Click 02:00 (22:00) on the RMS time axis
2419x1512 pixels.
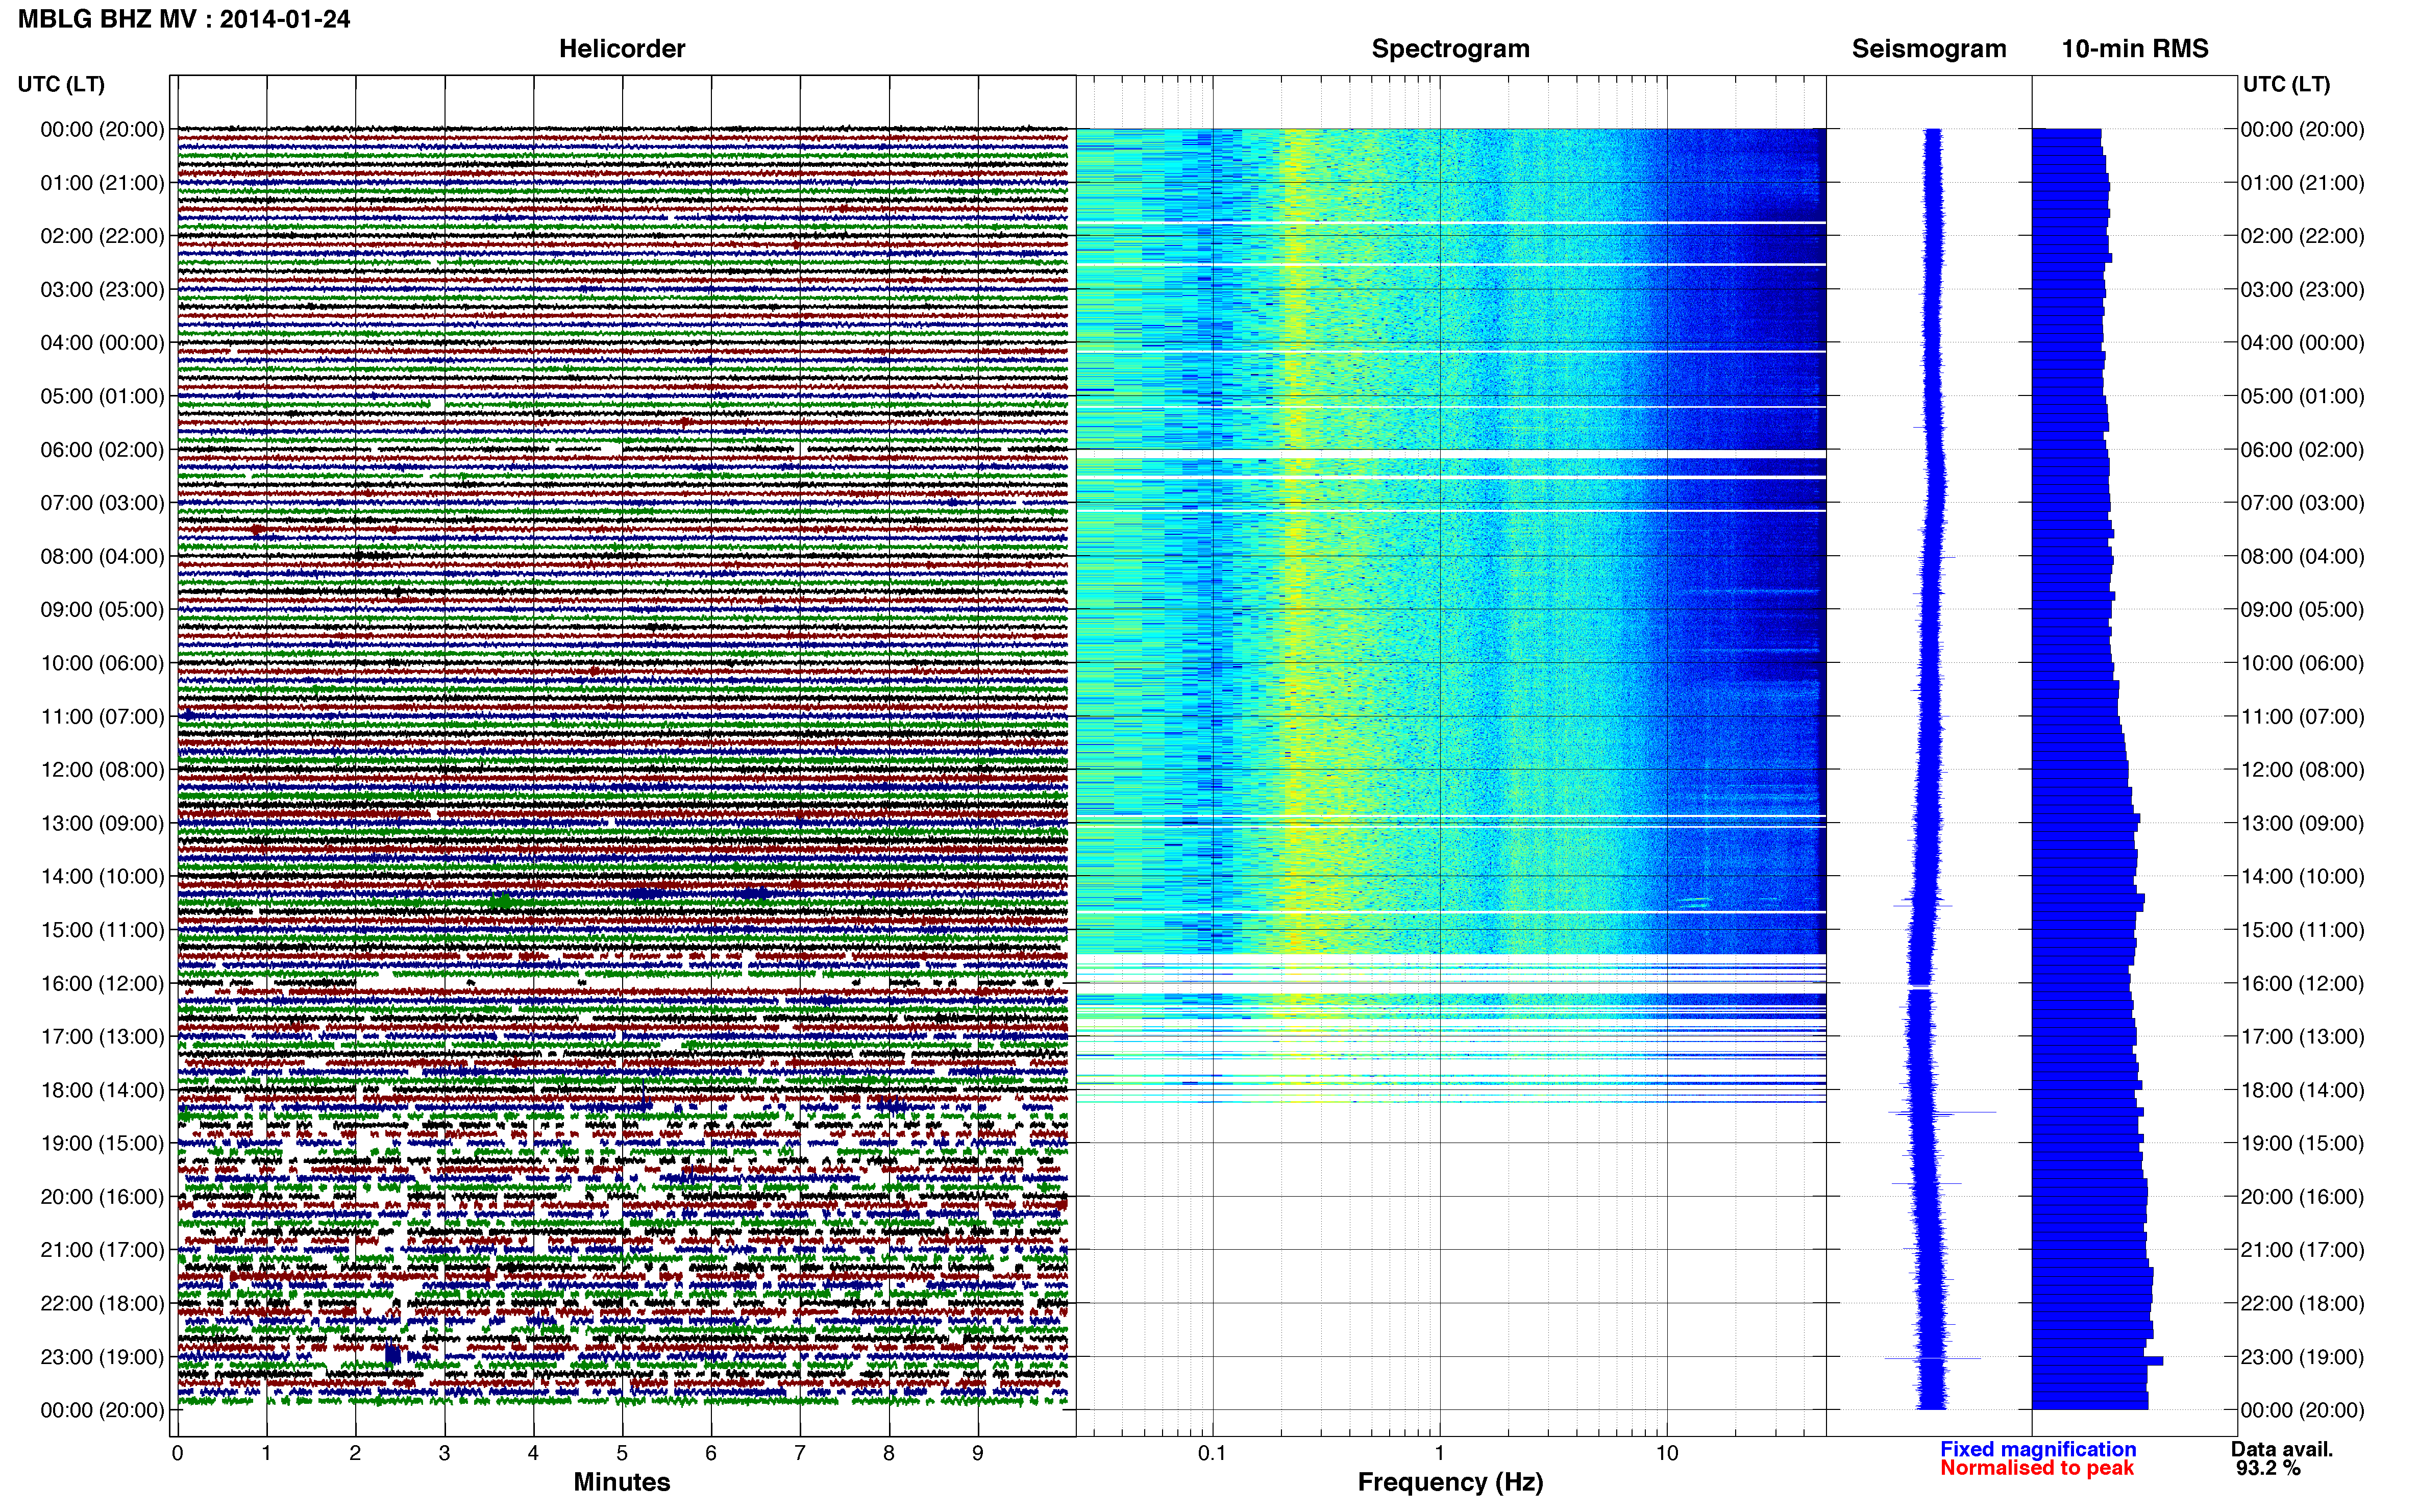pyautogui.click(x=2302, y=236)
